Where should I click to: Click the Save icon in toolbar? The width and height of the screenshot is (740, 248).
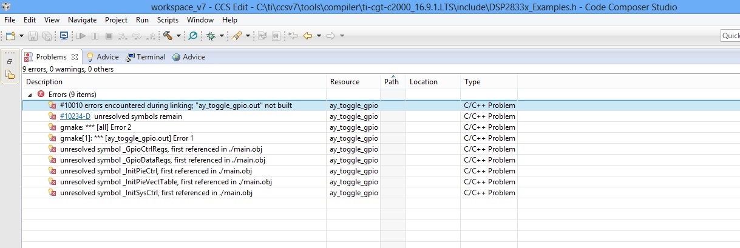click(32, 36)
